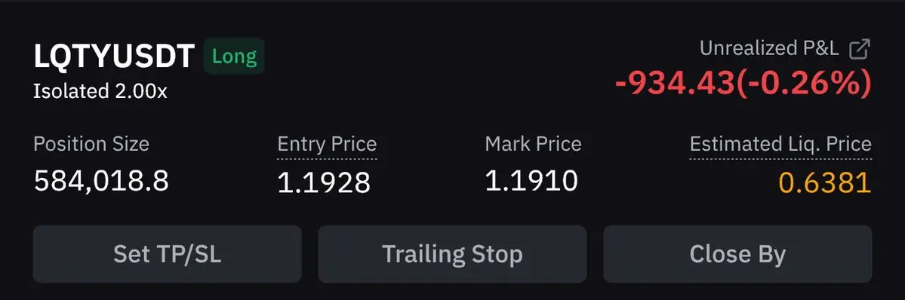Click the word Isolated margin mode
Viewport: 905px width, 300px height.
click(x=66, y=92)
